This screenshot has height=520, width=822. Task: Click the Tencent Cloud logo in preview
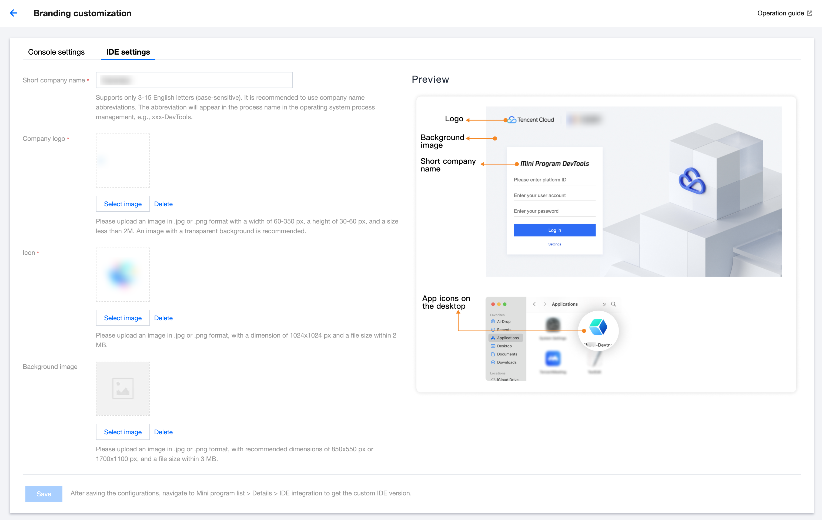point(531,119)
